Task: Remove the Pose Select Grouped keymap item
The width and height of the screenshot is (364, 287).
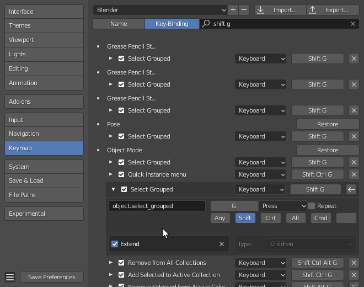Action: pos(354,136)
